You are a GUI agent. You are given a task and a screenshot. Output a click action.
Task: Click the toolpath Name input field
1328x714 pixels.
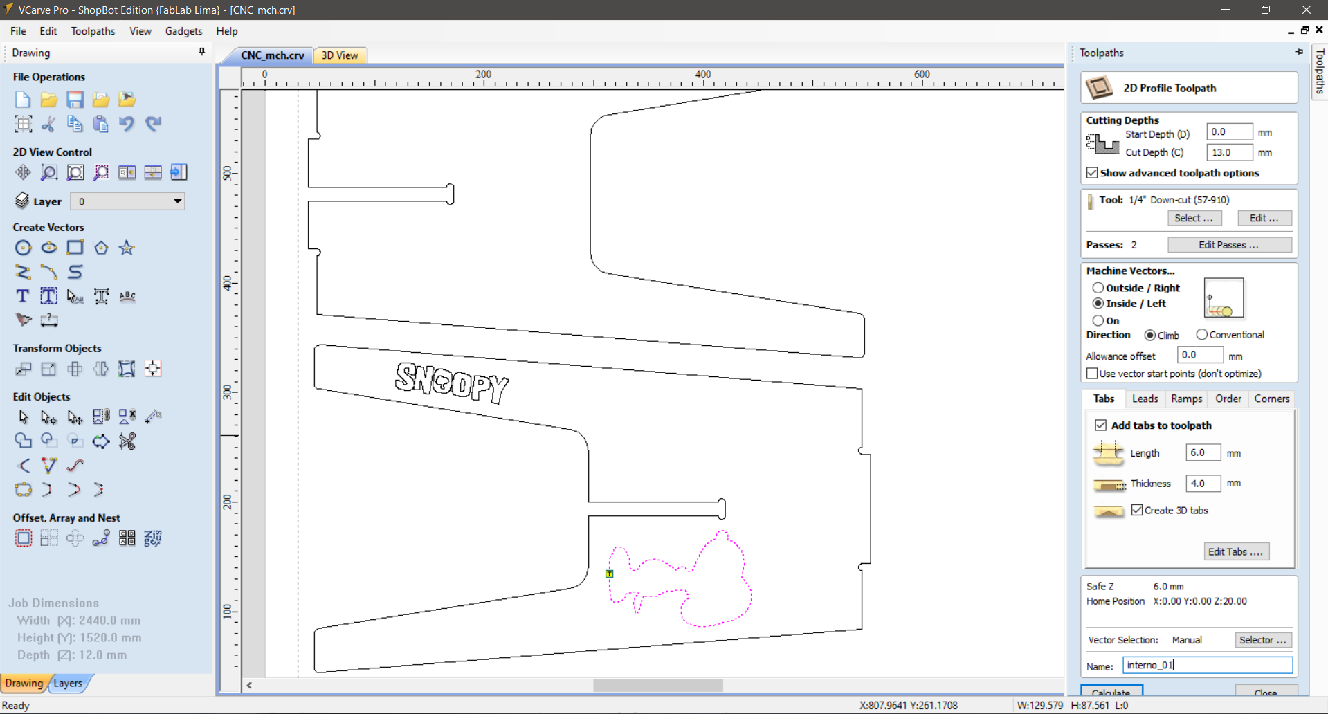pyautogui.click(x=1207, y=665)
